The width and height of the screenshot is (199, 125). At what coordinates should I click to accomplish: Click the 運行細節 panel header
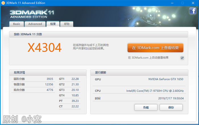click(139, 73)
